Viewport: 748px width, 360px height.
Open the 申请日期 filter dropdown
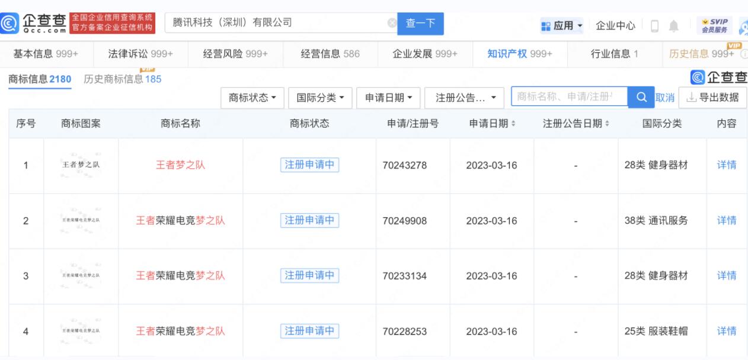[x=389, y=97]
